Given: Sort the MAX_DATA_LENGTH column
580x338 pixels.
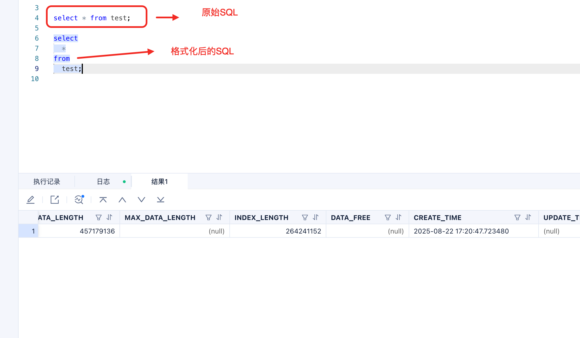Looking at the screenshot, I should coord(219,217).
